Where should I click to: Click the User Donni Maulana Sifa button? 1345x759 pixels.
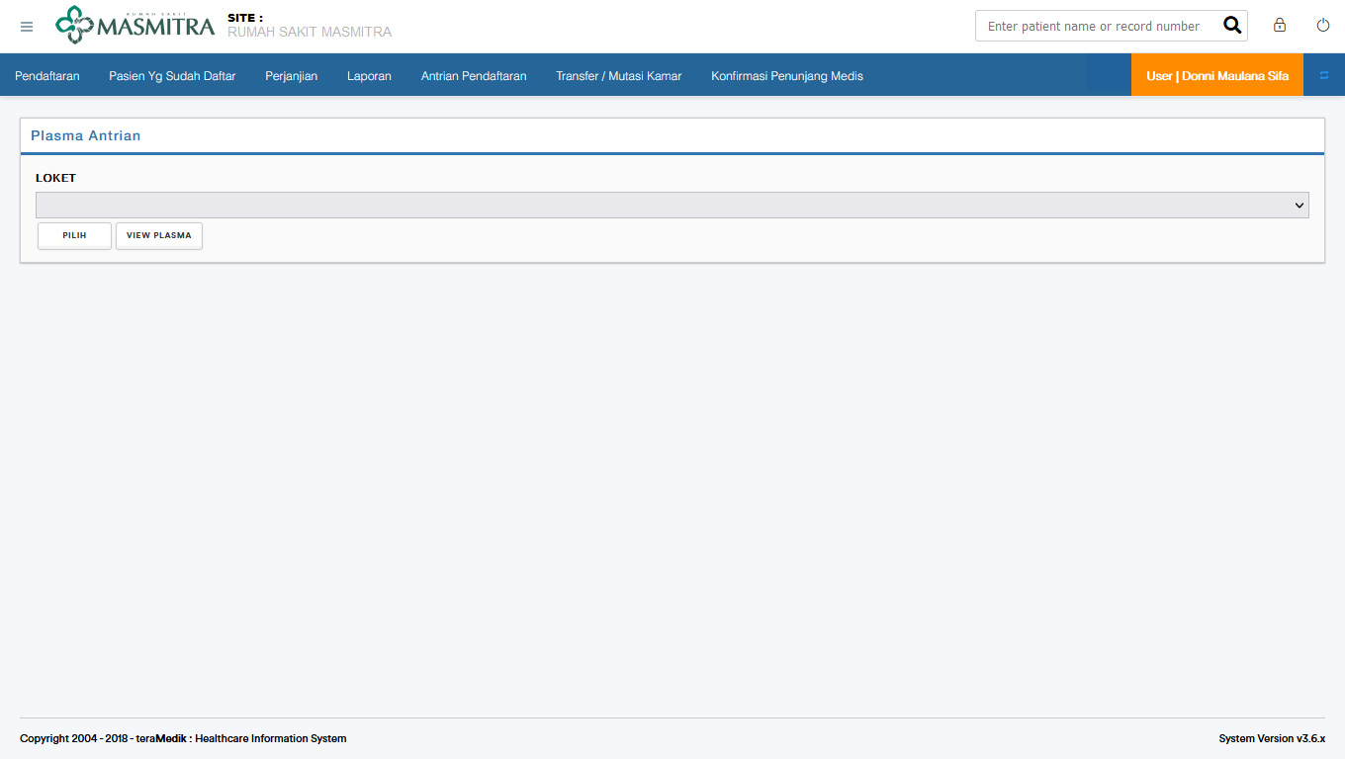pos(1217,75)
